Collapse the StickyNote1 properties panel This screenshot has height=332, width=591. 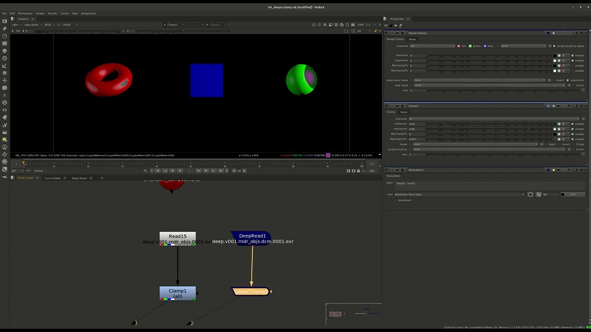(386, 170)
